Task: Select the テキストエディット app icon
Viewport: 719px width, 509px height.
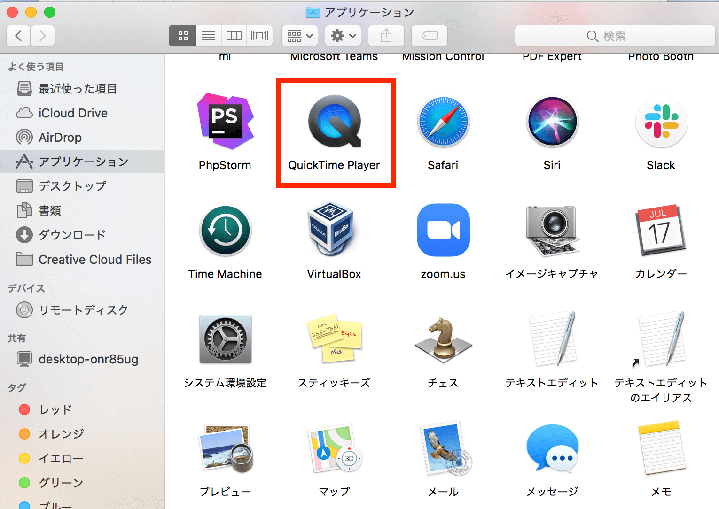Action: 553,339
